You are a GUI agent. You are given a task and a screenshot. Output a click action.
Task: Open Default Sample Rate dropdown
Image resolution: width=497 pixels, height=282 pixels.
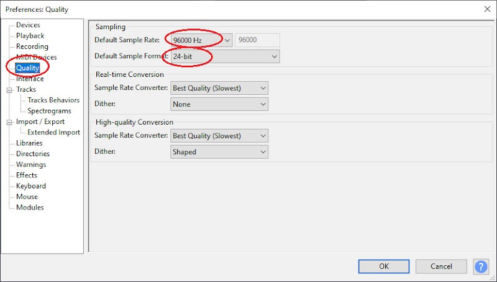(x=201, y=40)
